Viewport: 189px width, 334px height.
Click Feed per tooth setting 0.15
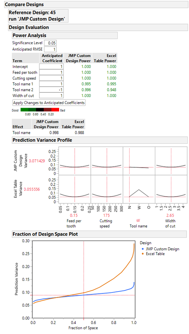[74, 215]
